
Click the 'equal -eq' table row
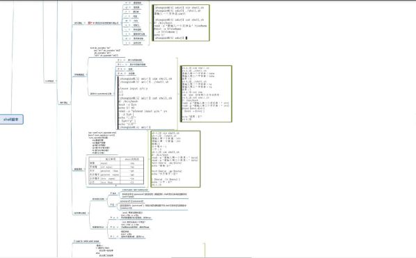(116, 163)
